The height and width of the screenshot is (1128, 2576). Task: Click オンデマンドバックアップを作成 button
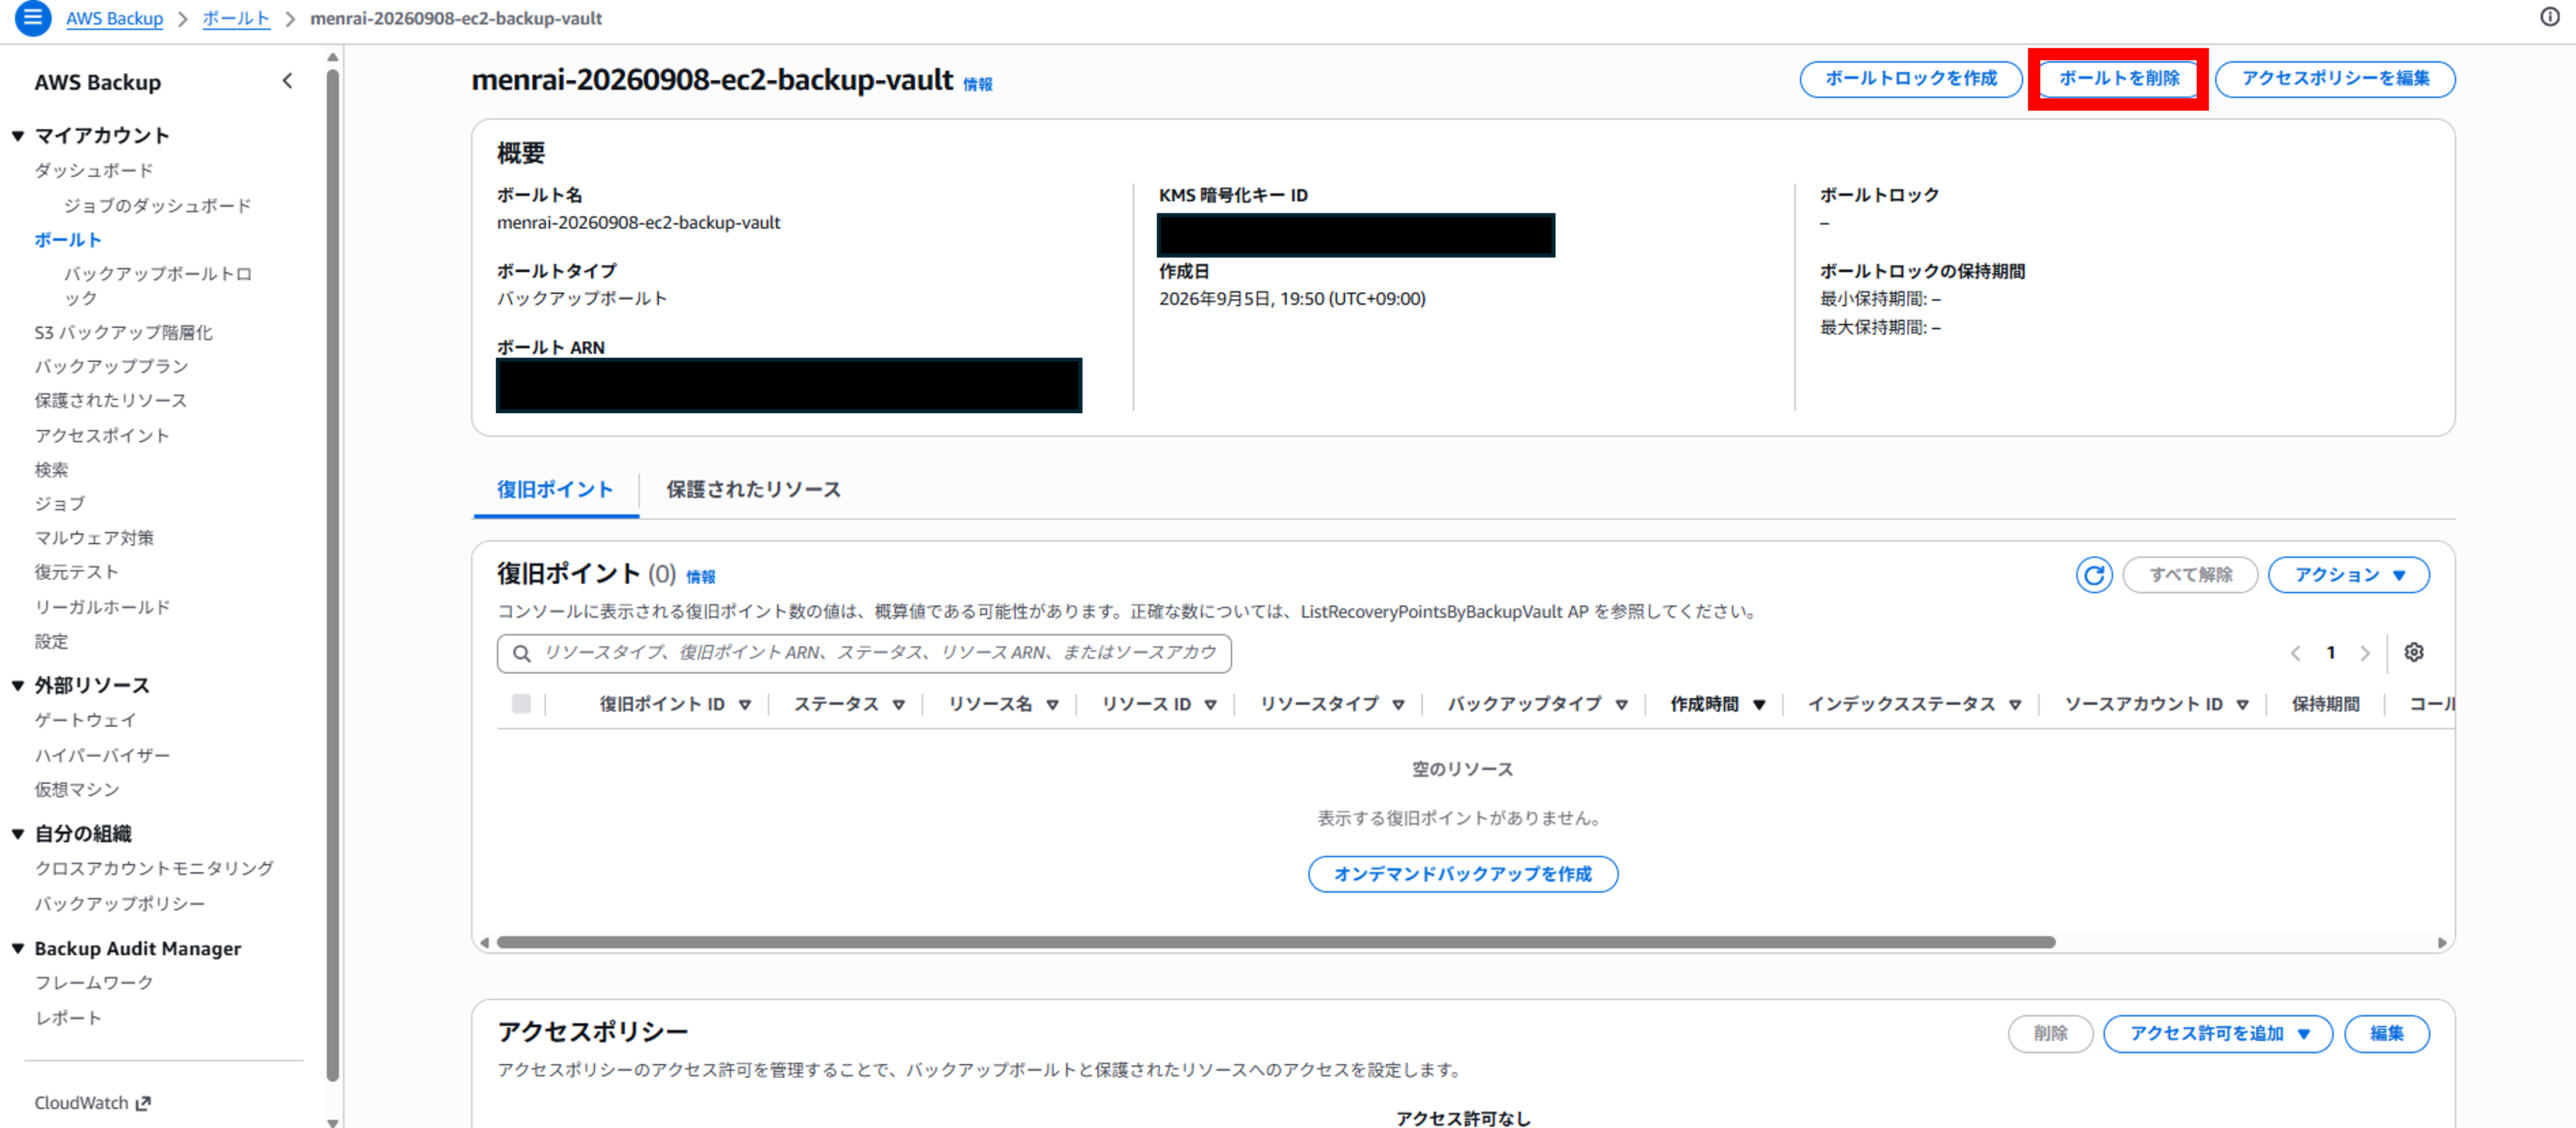pyautogui.click(x=1462, y=874)
